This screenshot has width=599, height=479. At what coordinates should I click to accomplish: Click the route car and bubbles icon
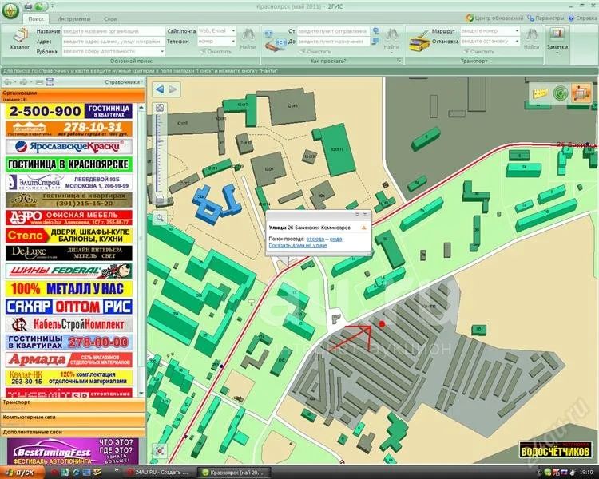[276, 41]
